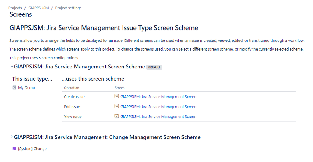Image resolution: width=313 pixels, height=162 pixels.
Task: Open the View issue screen link
Action: [x=158, y=116]
